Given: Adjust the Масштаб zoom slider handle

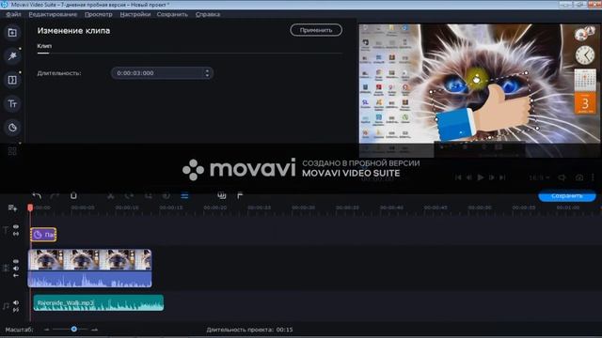Looking at the screenshot, I should click(73, 330).
